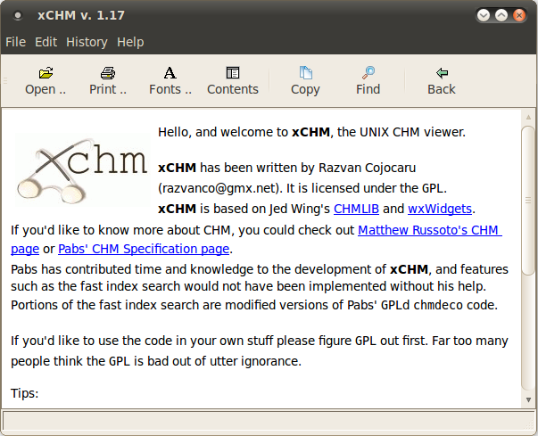This screenshot has height=436, width=538.
Task: Open Find with the magnifier icon
Action: (x=368, y=73)
